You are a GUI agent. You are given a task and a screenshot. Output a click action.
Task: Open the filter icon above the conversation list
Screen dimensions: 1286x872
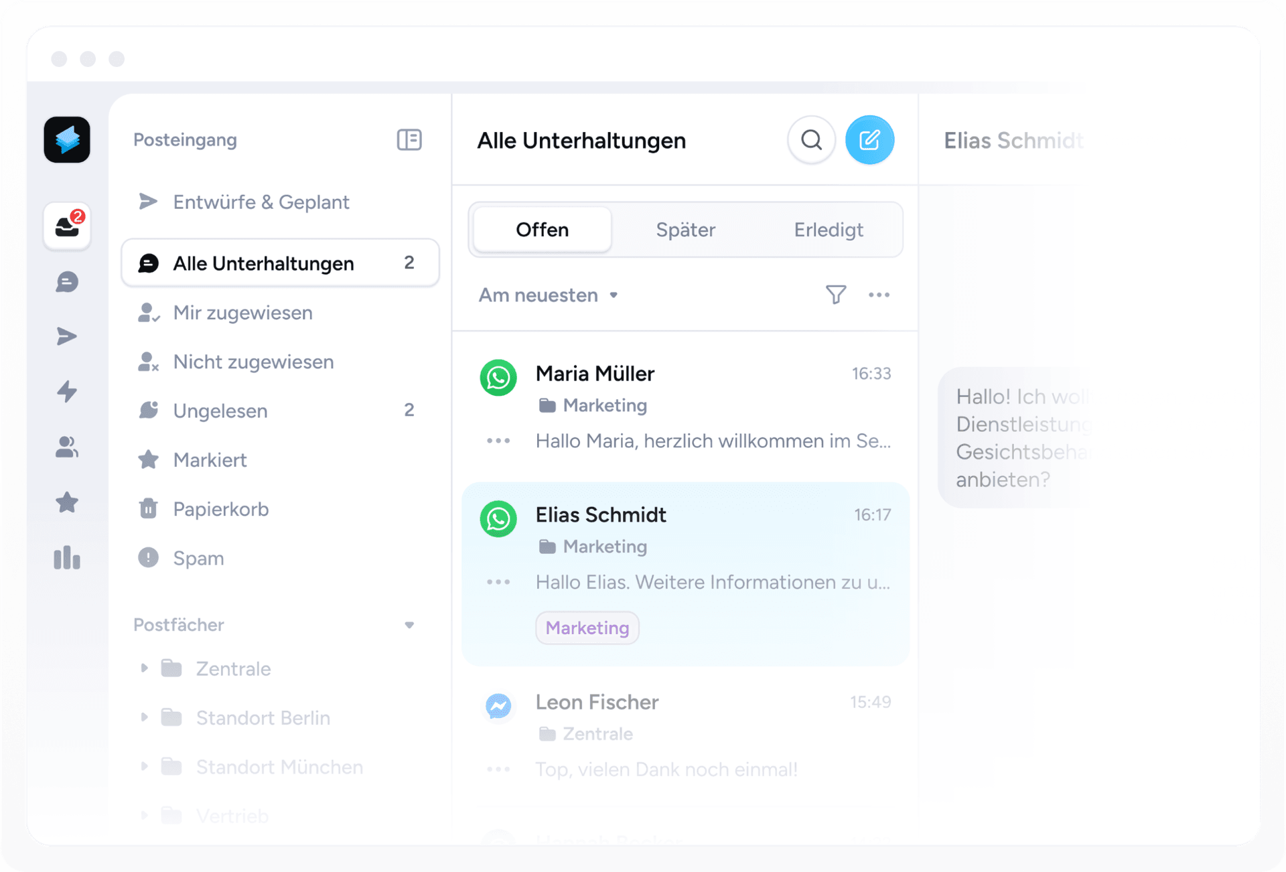[835, 295]
